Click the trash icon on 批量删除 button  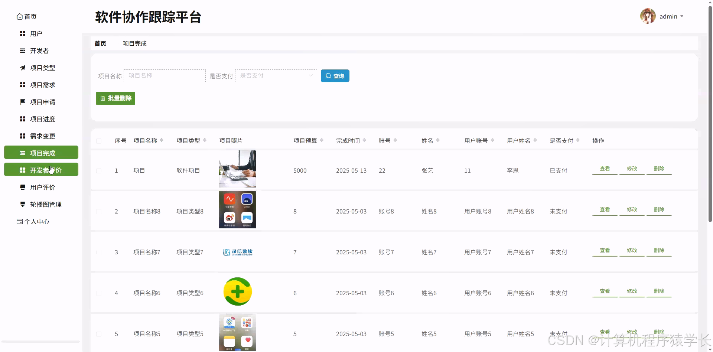103,98
